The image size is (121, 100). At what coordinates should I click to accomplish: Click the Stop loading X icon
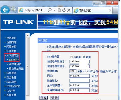(69, 10)
